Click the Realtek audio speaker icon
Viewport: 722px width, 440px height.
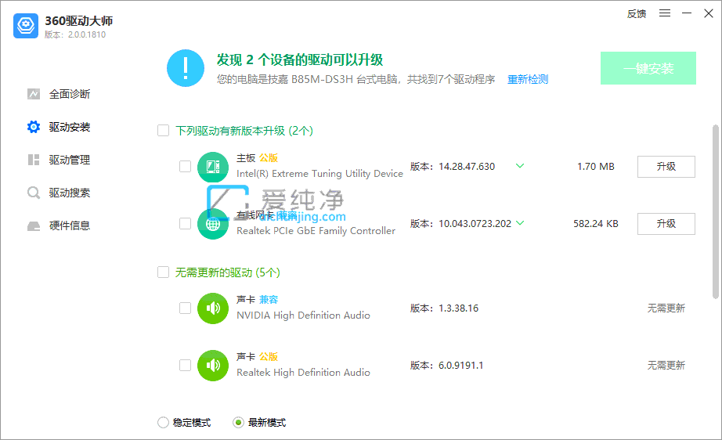click(213, 366)
